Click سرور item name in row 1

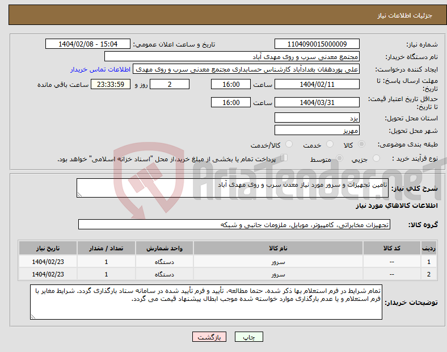tap(278, 262)
